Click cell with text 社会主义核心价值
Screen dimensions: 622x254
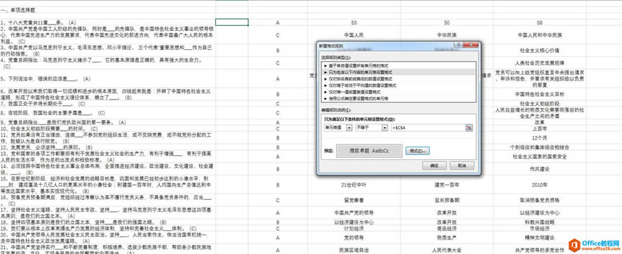coord(540,51)
